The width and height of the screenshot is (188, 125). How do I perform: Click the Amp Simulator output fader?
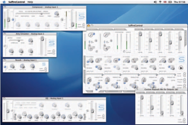[42, 38]
